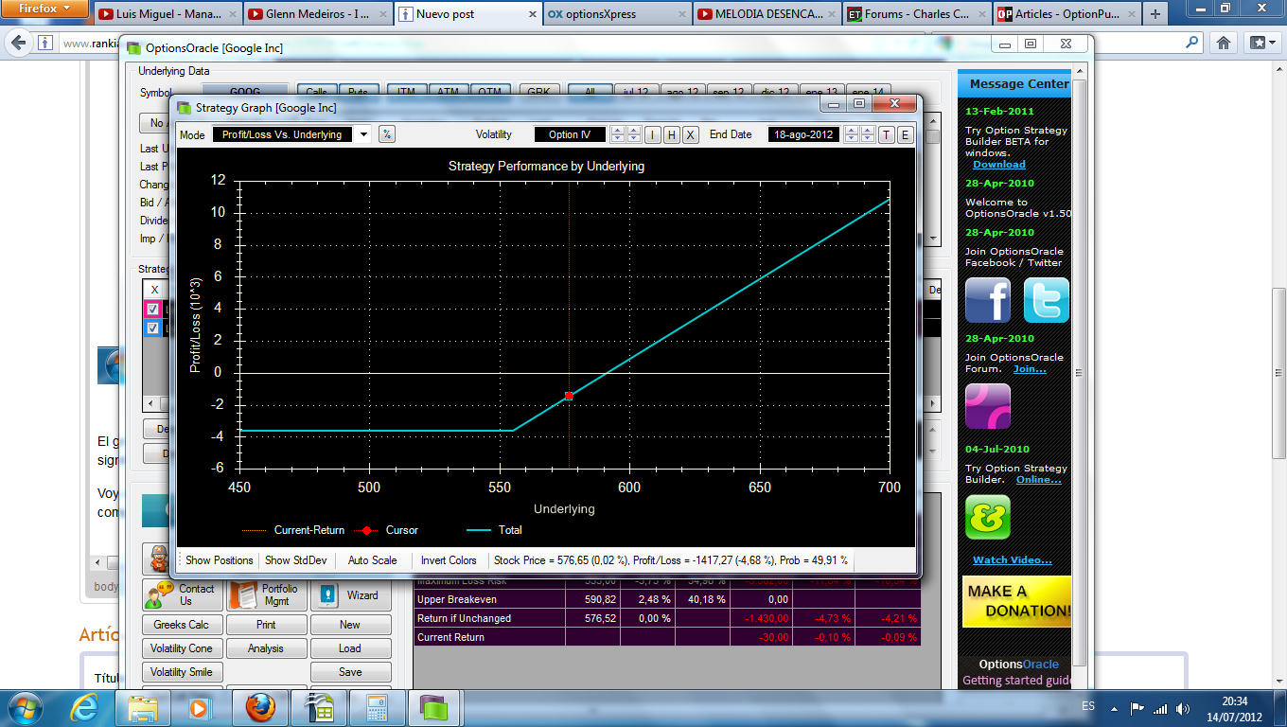1287x727 pixels.
Task: Open the Contact Us button
Action: (184, 594)
